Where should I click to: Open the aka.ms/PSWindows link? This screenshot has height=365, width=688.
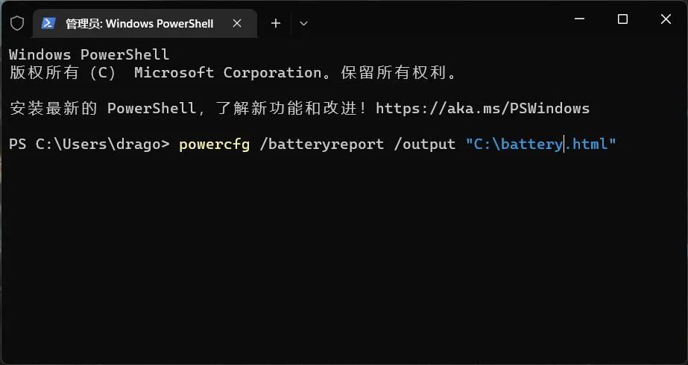tap(482, 108)
